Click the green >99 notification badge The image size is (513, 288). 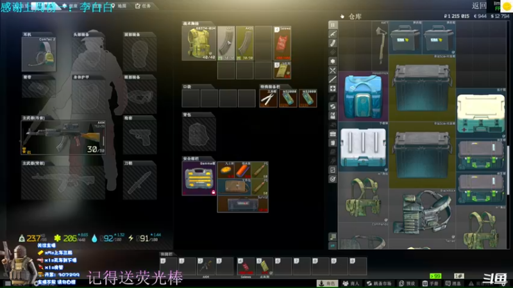(x=435, y=276)
